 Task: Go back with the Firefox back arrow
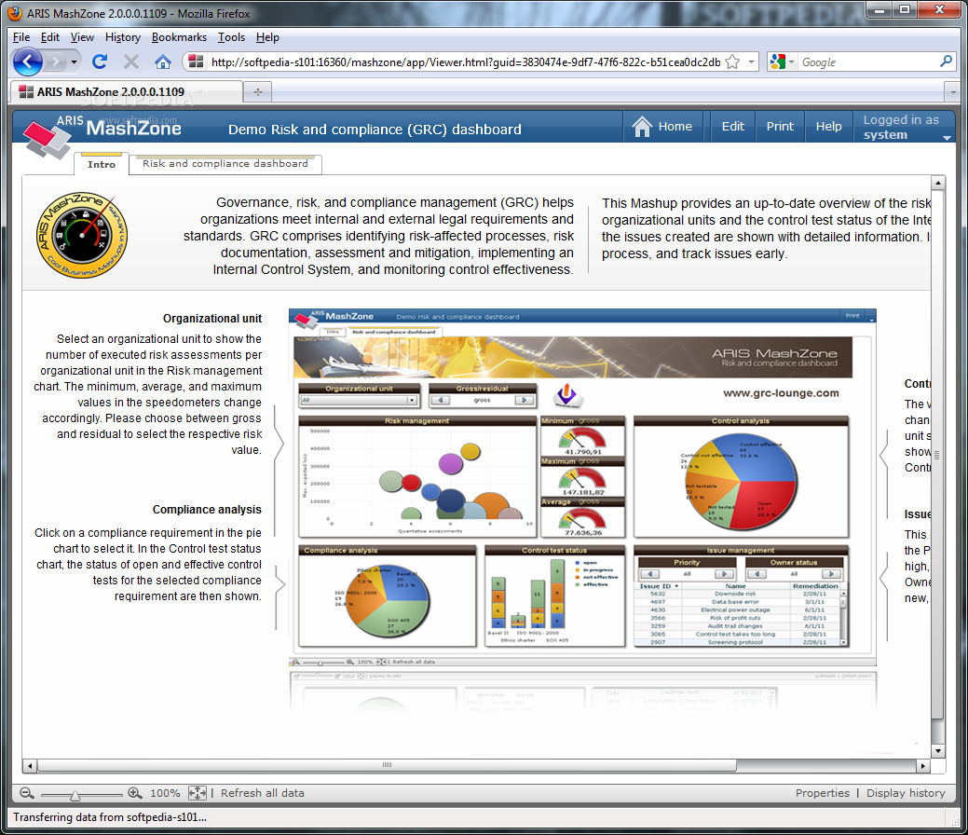pos(27,62)
